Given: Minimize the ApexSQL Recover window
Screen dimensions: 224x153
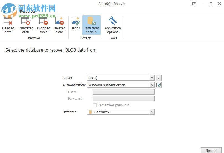Looking at the screenshot, I should [x=203, y=4].
